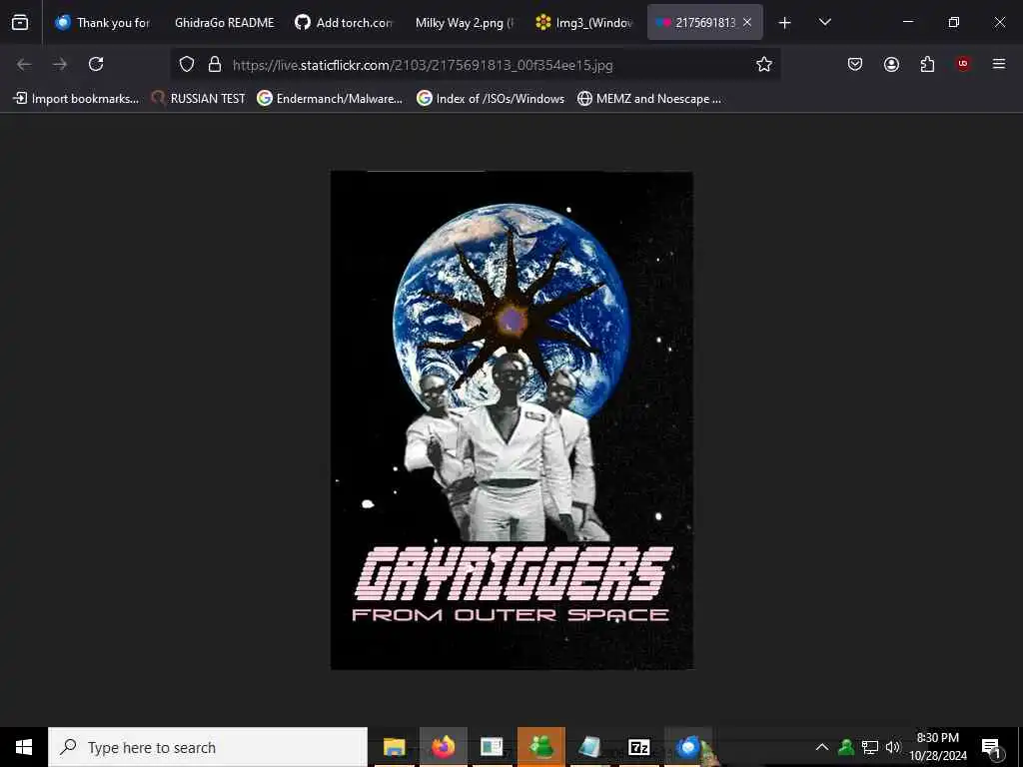The image size is (1023, 767).
Task: Open the Endermanch/Malware... bookmark
Action: (x=330, y=99)
